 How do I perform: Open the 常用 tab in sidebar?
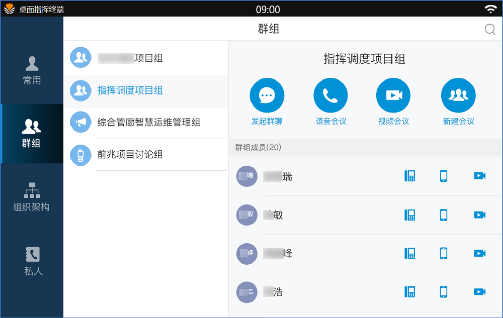click(32, 70)
